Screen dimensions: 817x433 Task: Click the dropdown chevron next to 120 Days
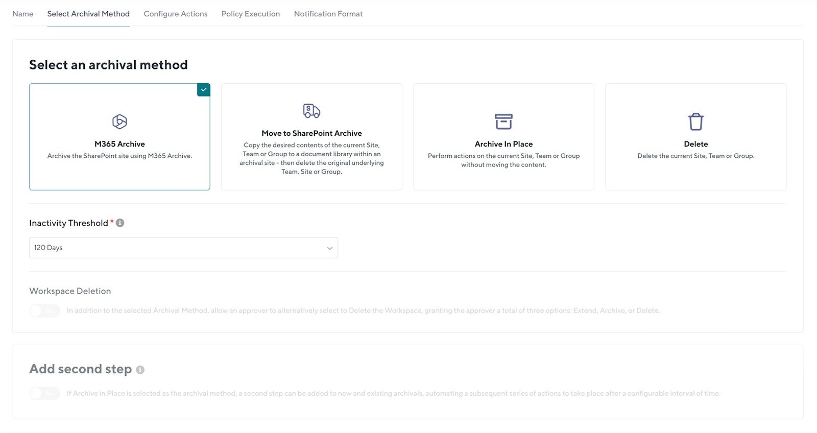[329, 248]
